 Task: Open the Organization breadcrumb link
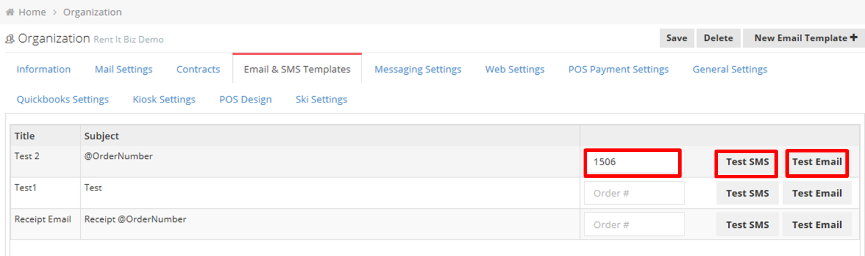click(x=92, y=12)
